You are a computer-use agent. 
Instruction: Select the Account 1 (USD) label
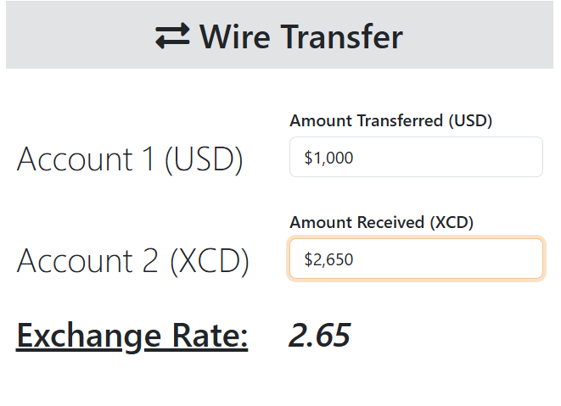coord(130,159)
